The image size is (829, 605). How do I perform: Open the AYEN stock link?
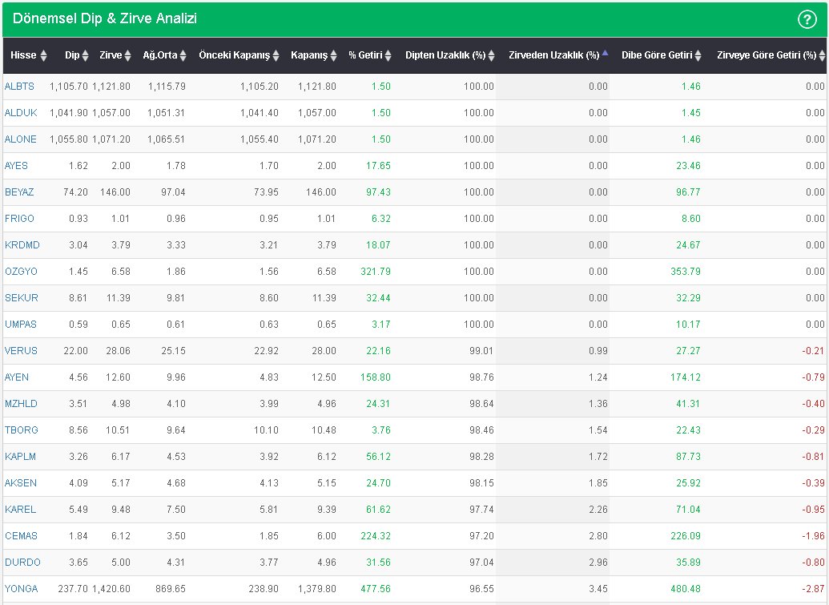[x=17, y=377]
